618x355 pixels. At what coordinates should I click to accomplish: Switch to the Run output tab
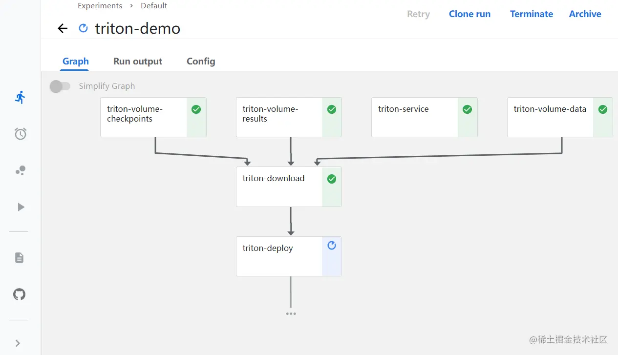pyautogui.click(x=138, y=61)
